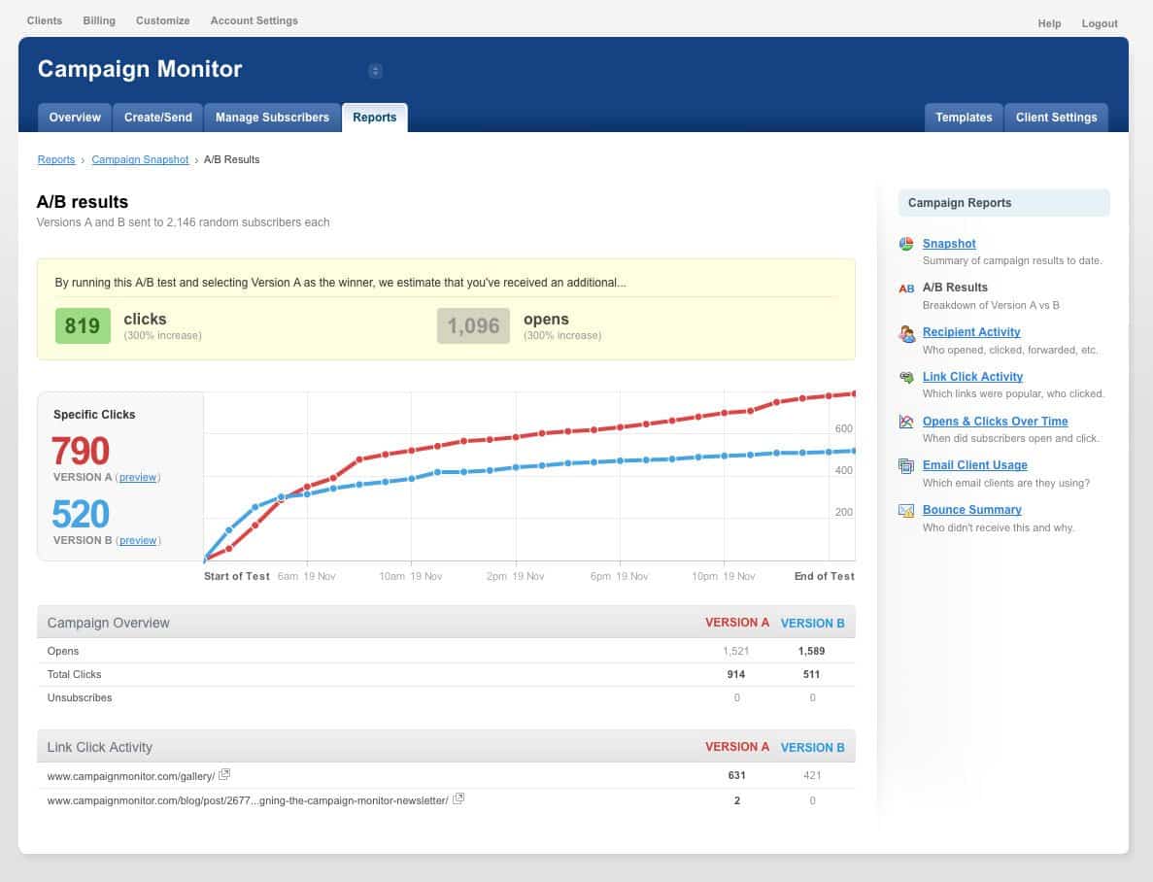Image resolution: width=1153 pixels, height=882 pixels.
Task: Click the www.campaignmonitor.com/gallery/ URL text
Action: [x=131, y=776]
